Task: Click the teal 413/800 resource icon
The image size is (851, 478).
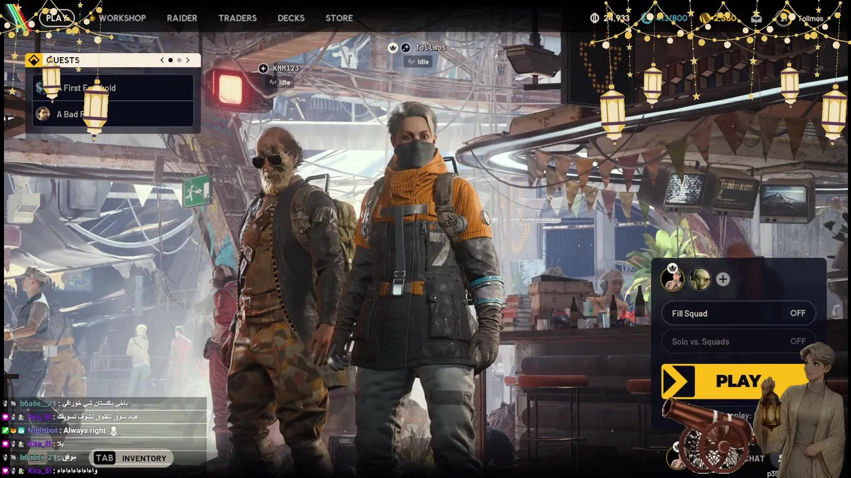Action: (x=647, y=18)
